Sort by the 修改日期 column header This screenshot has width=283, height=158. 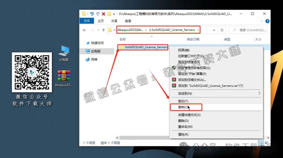(193, 39)
